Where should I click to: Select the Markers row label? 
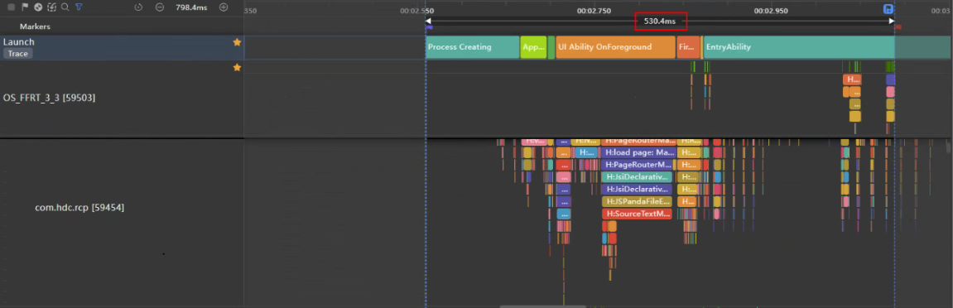[x=35, y=26]
